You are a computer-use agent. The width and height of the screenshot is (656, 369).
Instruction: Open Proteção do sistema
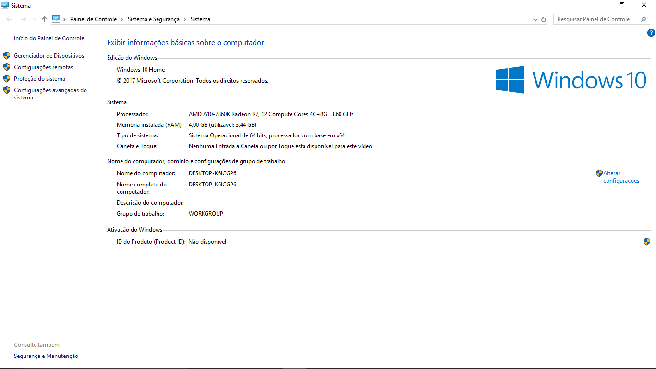pyautogui.click(x=39, y=79)
